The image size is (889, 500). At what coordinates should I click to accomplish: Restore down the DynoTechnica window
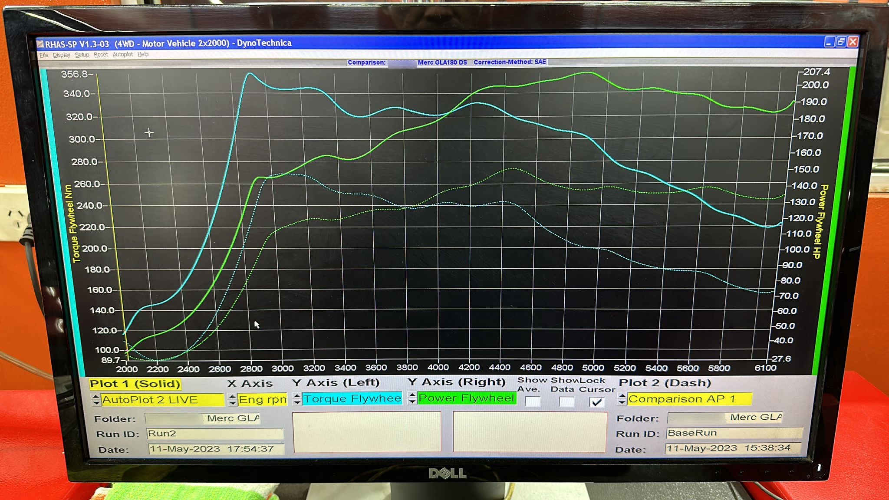click(841, 42)
